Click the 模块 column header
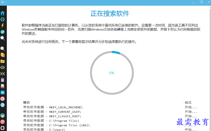 point(26,103)
